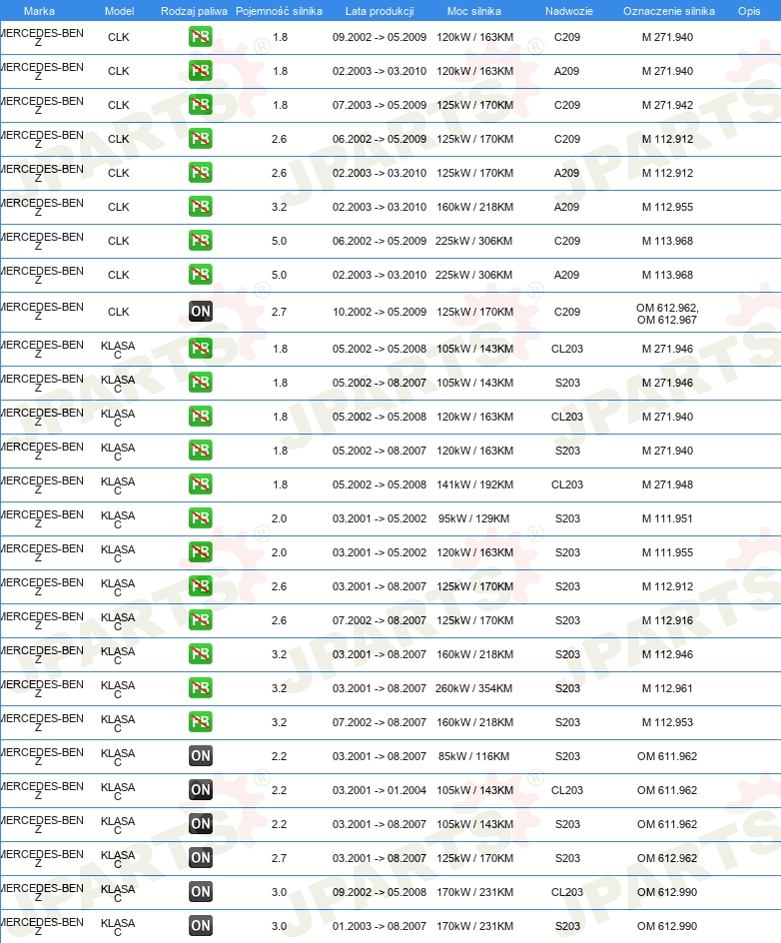The image size is (781, 943).
Task: Click the Lata produkcji column header
Action: click(380, 11)
